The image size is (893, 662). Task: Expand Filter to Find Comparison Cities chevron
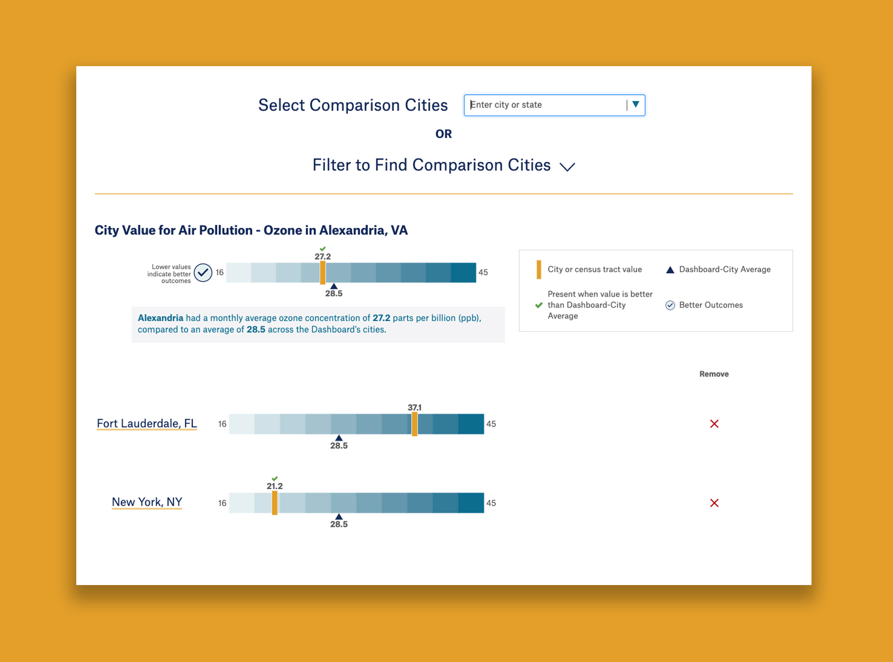(x=567, y=167)
